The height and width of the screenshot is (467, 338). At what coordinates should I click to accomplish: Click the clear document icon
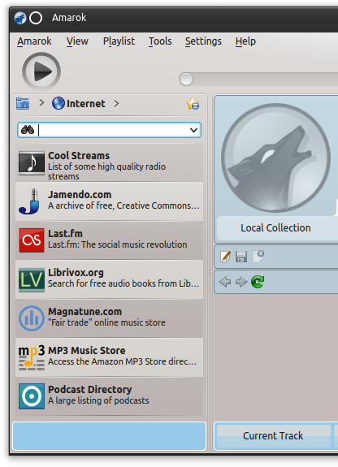coord(258,257)
